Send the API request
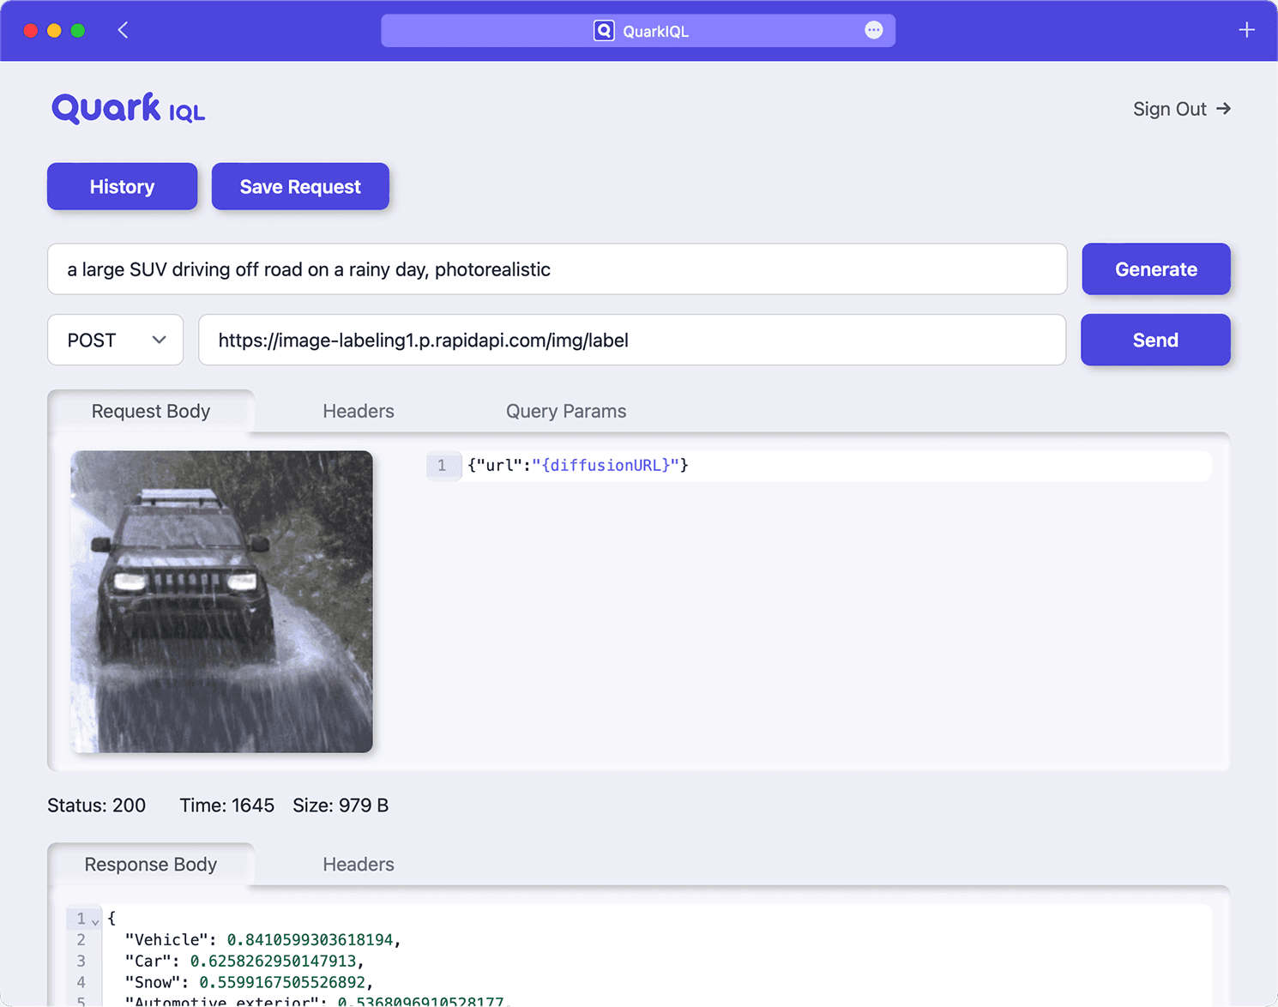 (1154, 341)
